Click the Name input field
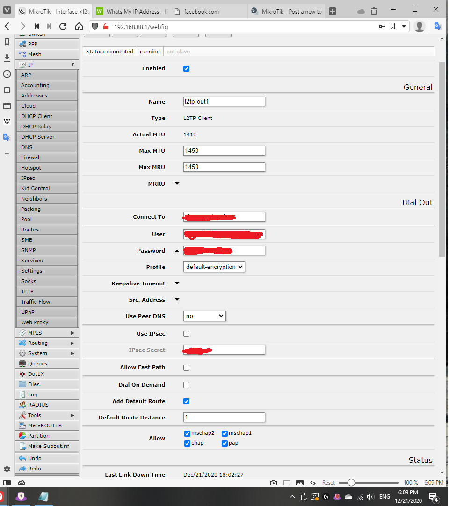 coord(224,102)
